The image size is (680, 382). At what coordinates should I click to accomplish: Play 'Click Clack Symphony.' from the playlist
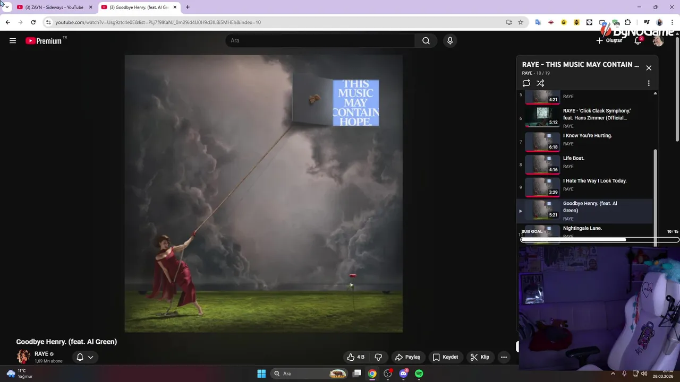click(585, 117)
